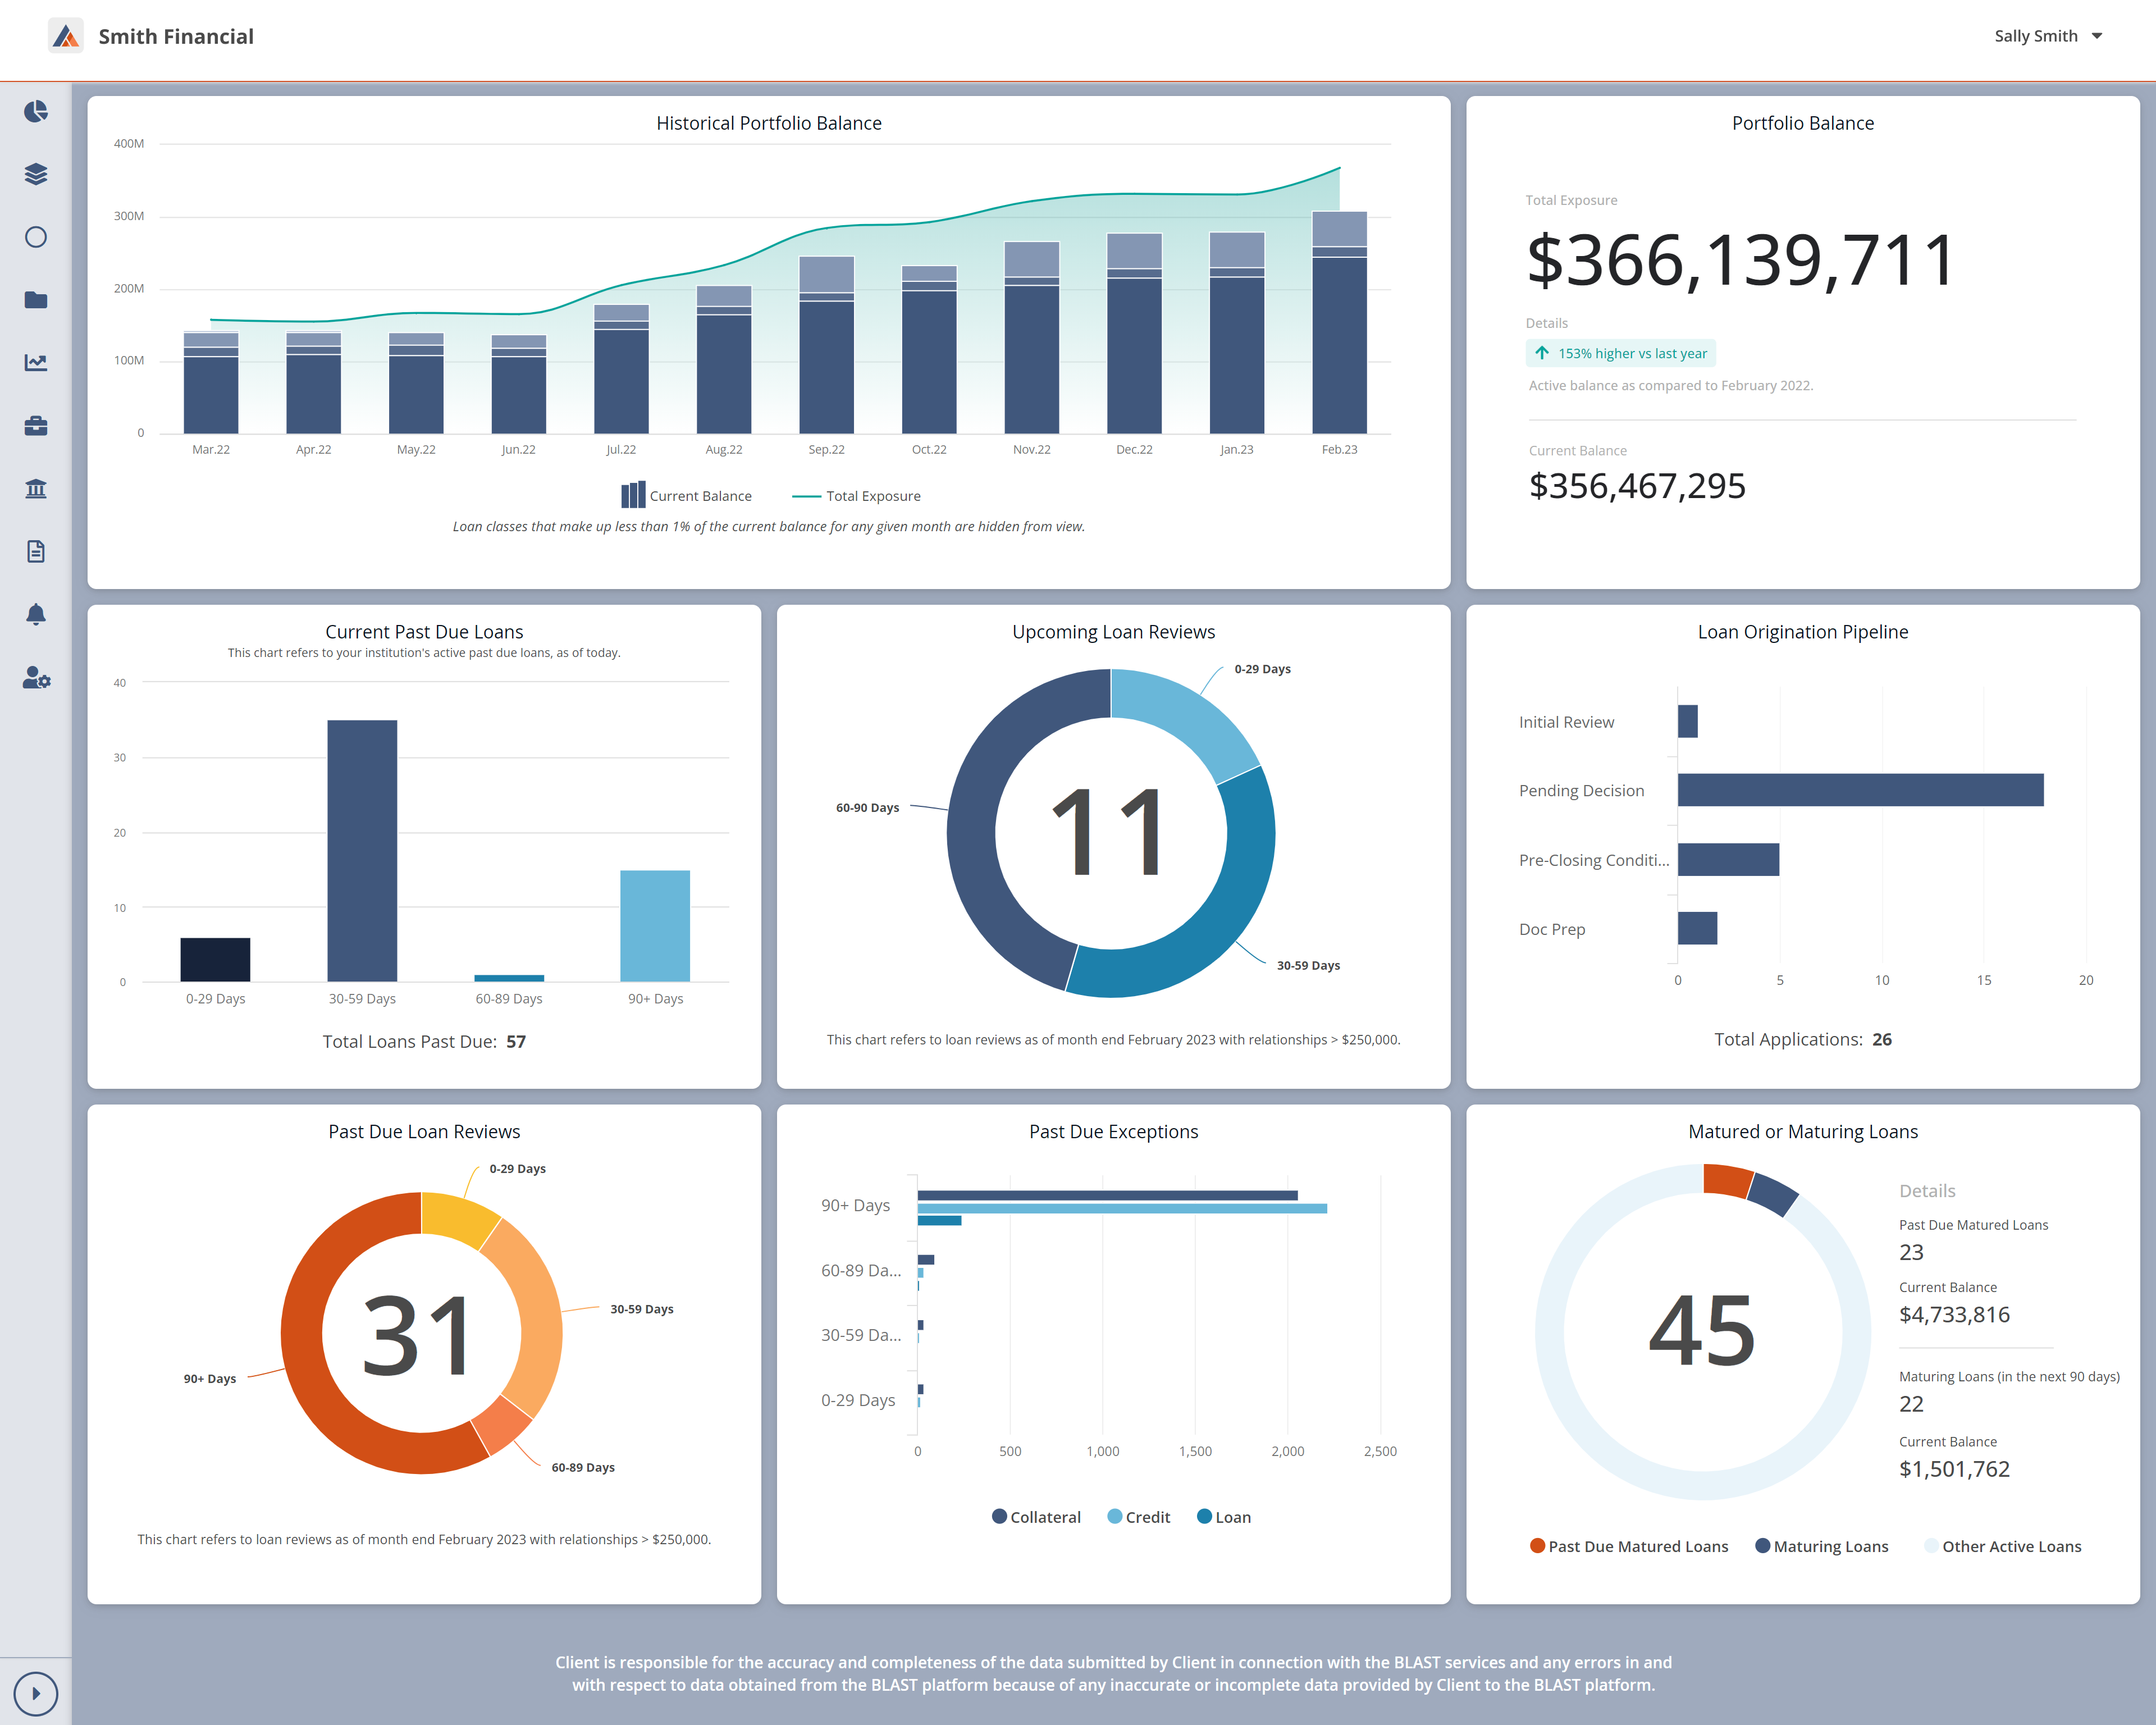View notifications via the bell icon
The height and width of the screenshot is (1725, 2156).
[x=36, y=614]
